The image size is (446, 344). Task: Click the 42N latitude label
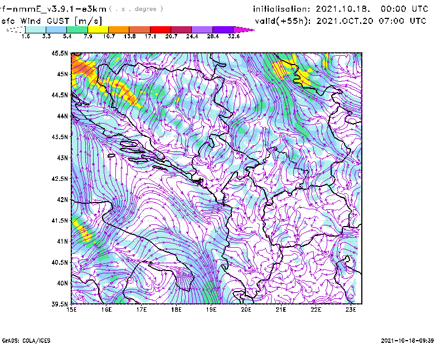[x=62, y=199]
